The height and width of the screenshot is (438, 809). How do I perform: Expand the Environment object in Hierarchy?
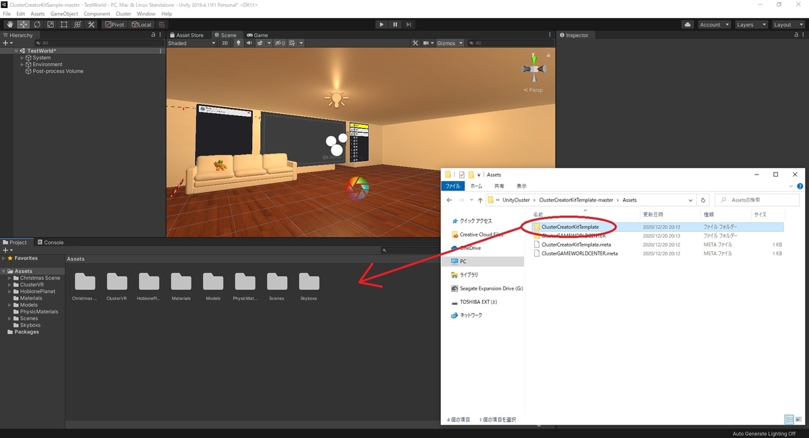[x=22, y=65]
